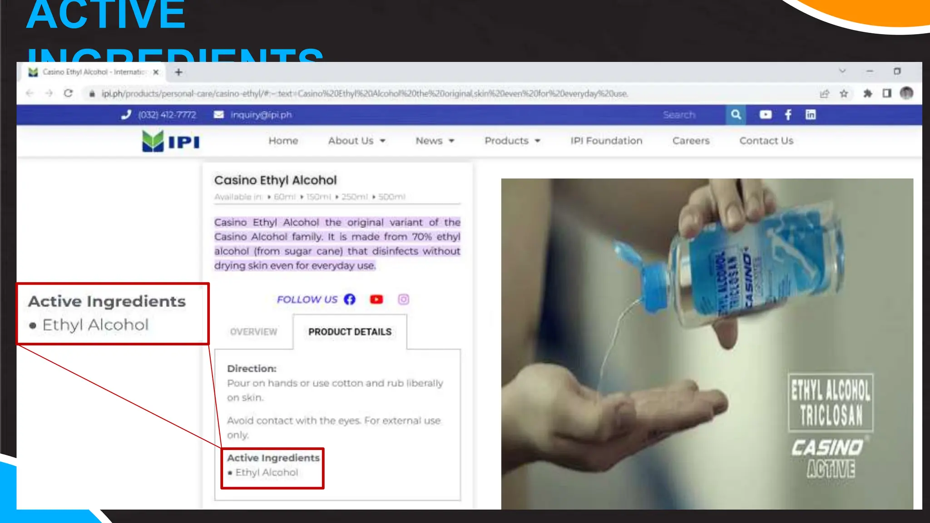Open the LinkedIn icon in the top bar
This screenshot has width=930, height=523.
tap(811, 115)
